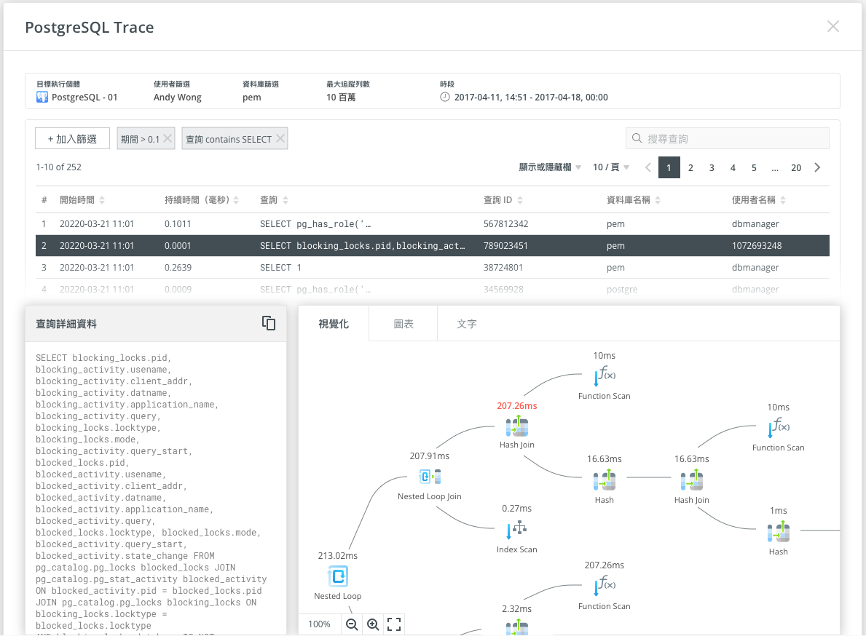This screenshot has height=636, width=866.
Task: Click the 搜尋查詢 search field
Action: click(727, 138)
